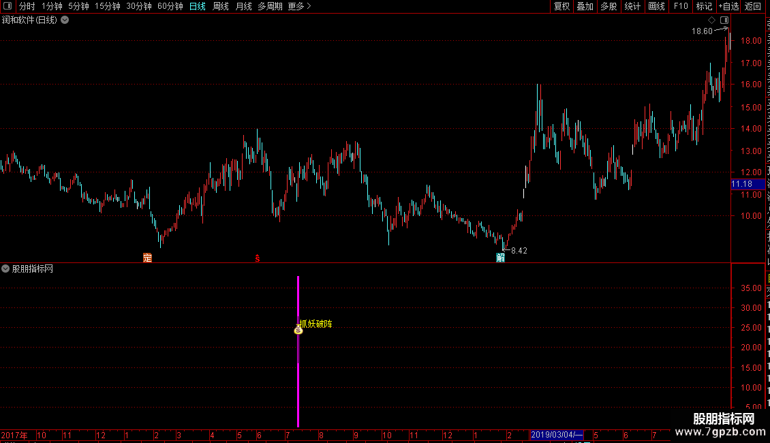Click the red S marker under chart
The width and height of the screenshot is (770, 443).
tap(258, 258)
